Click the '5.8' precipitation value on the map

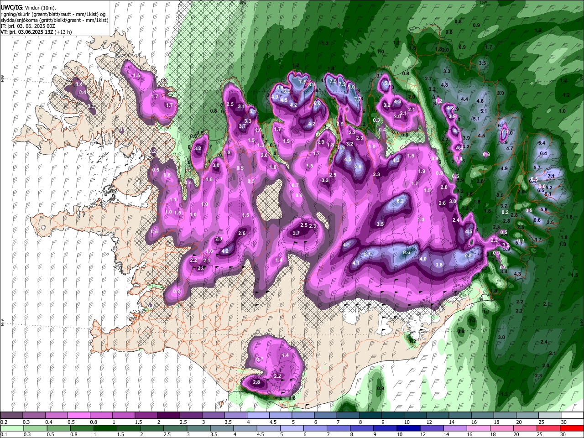pyautogui.click(x=544, y=209)
